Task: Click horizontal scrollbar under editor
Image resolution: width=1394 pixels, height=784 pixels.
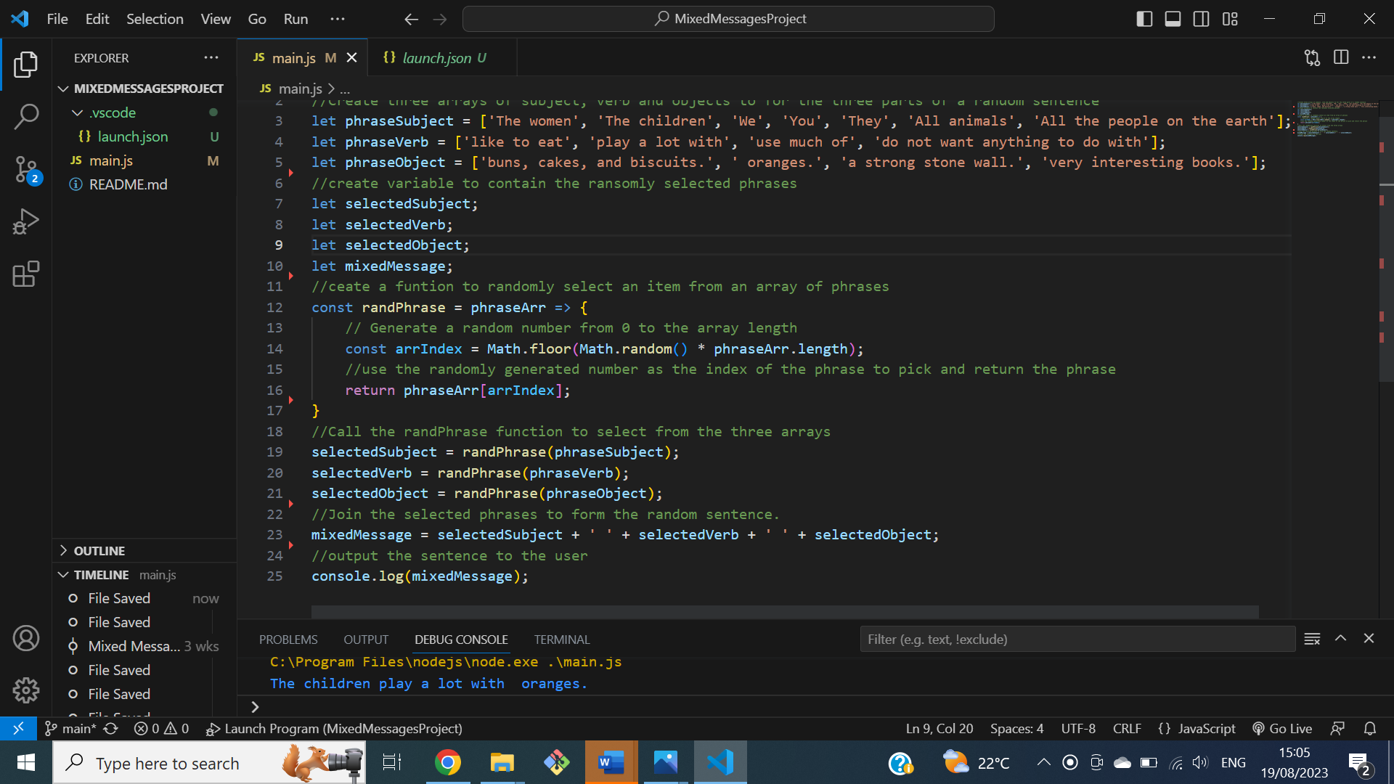Action: [x=785, y=611]
